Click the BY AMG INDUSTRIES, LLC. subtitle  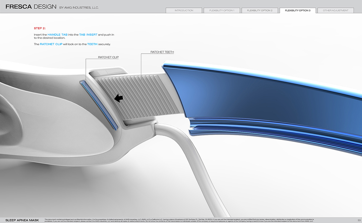[x=79, y=8]
